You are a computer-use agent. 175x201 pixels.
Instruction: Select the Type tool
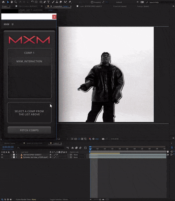(48, 2)
